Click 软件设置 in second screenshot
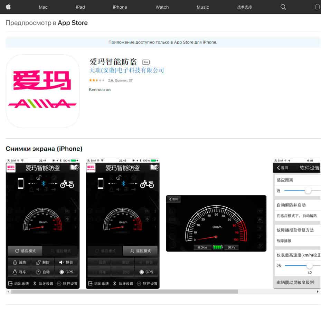The image size is (321, 311). point(147,284)
